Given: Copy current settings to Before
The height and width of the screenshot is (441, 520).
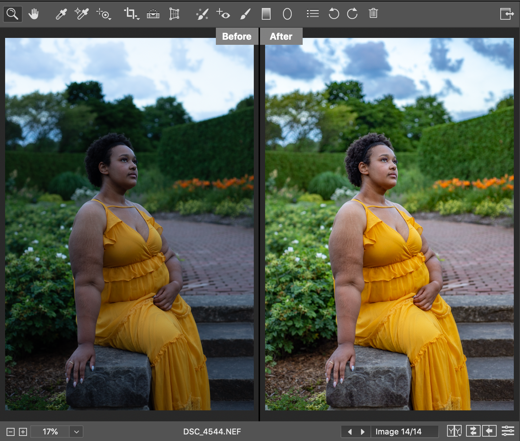Looking at the screenshot, I should click(489, 431).
